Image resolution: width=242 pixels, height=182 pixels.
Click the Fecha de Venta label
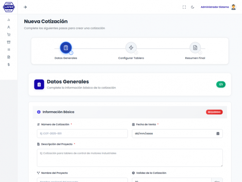point(146,124)
